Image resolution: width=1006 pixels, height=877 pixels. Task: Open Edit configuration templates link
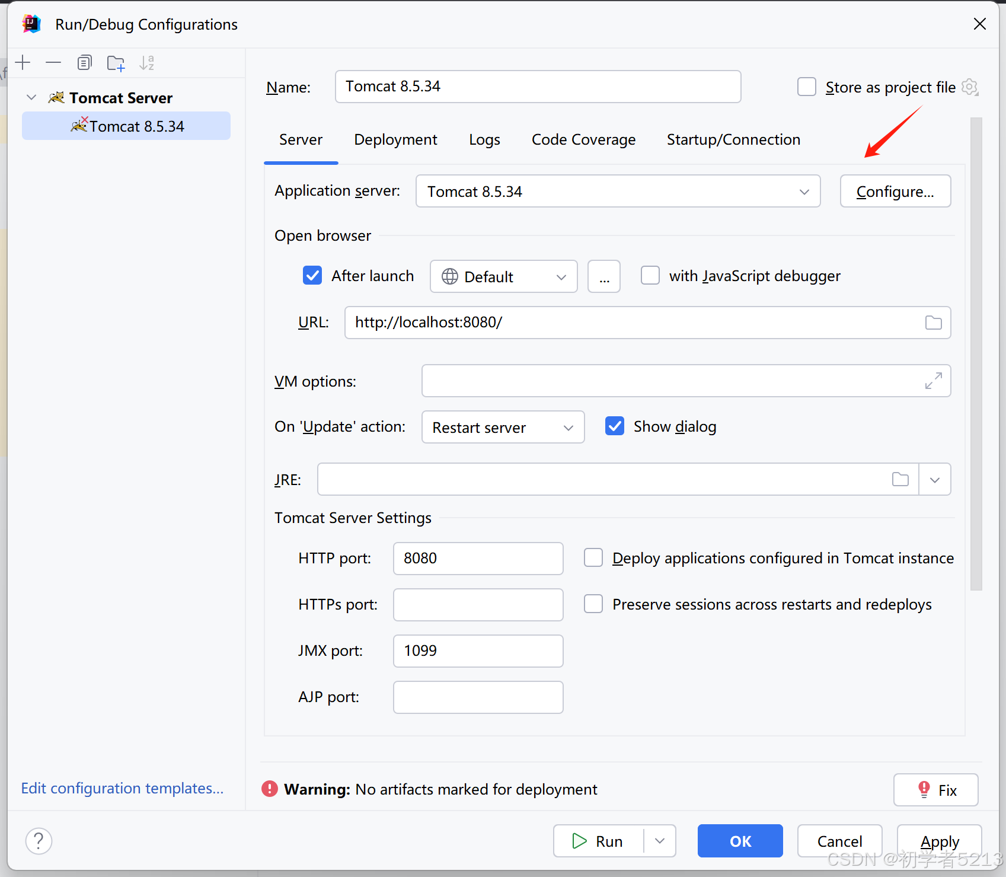click(122, 788)
